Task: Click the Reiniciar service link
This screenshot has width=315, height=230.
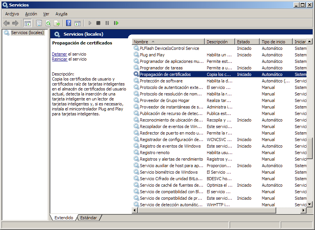Action: [60, 59]
